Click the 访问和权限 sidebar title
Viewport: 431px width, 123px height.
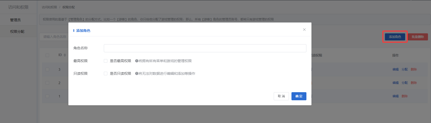[x=18, y=7]
